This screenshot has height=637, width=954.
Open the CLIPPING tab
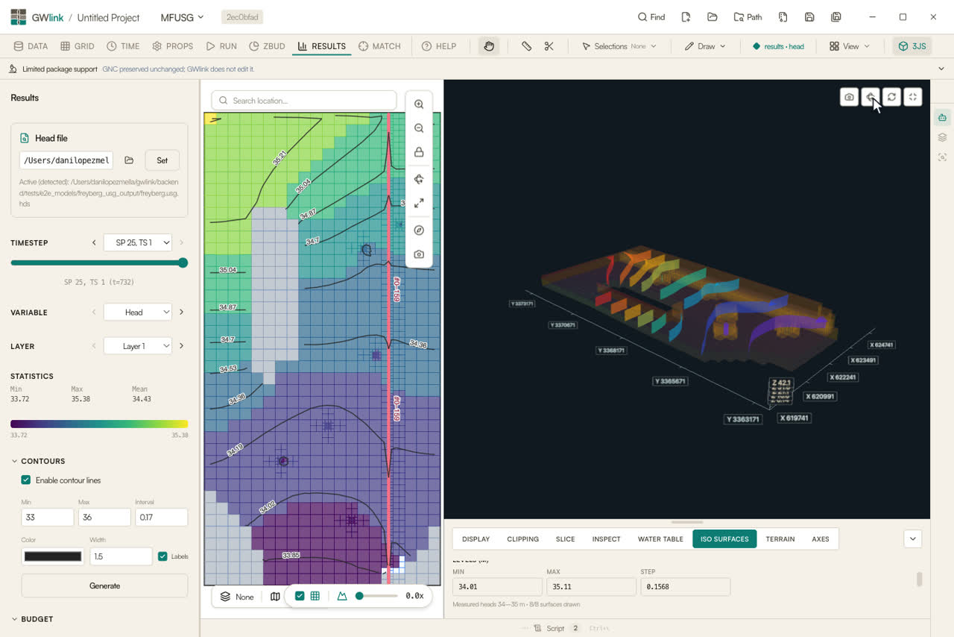tap(522, 539)
